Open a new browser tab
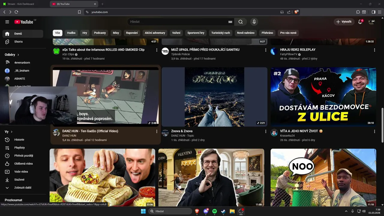Viewport: 384px width, 216px height. 102,4
